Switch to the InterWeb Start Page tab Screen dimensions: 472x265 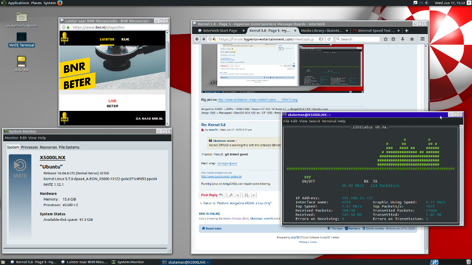220,31
